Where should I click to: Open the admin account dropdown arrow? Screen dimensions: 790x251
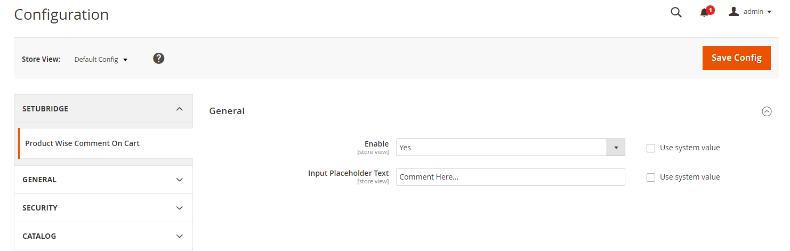(769, 12)
